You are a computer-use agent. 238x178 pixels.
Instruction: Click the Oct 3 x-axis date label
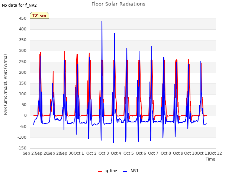point(104,153)
